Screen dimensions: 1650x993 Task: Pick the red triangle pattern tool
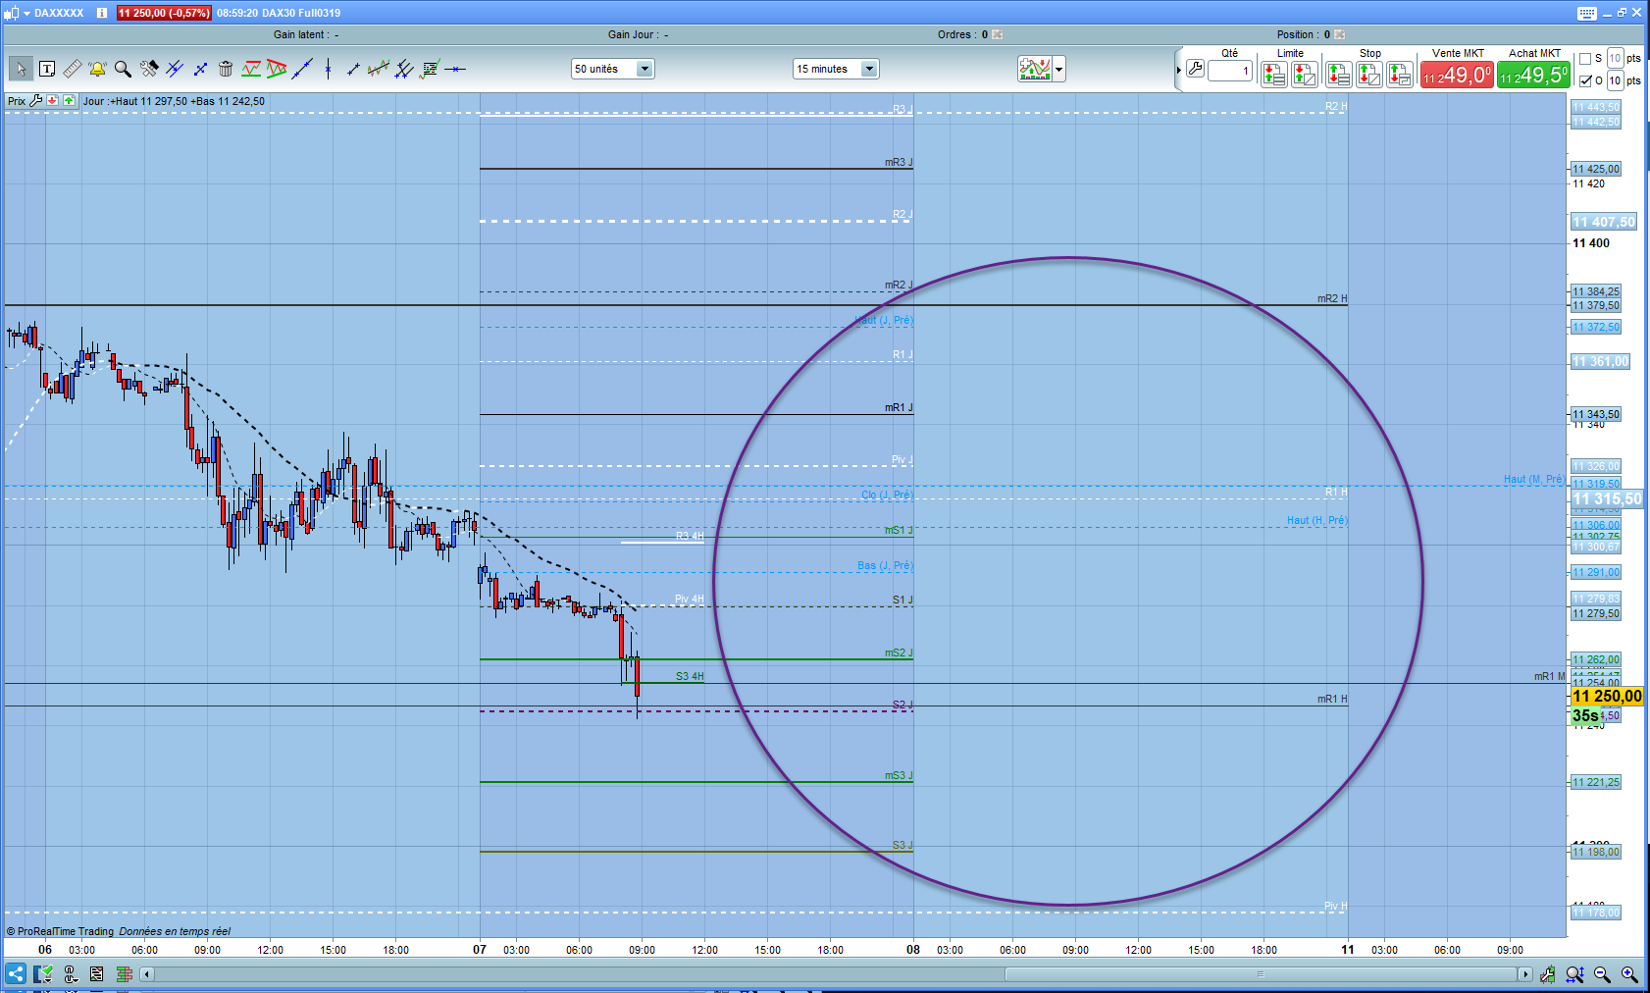pos(277,69)
